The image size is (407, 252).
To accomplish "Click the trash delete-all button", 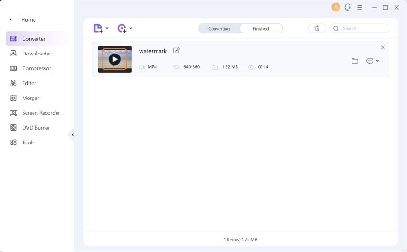I will 317,28.
